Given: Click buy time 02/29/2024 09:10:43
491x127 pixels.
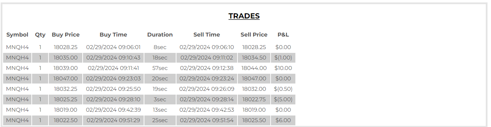Looking at the screenshot, I should [113, 58].
